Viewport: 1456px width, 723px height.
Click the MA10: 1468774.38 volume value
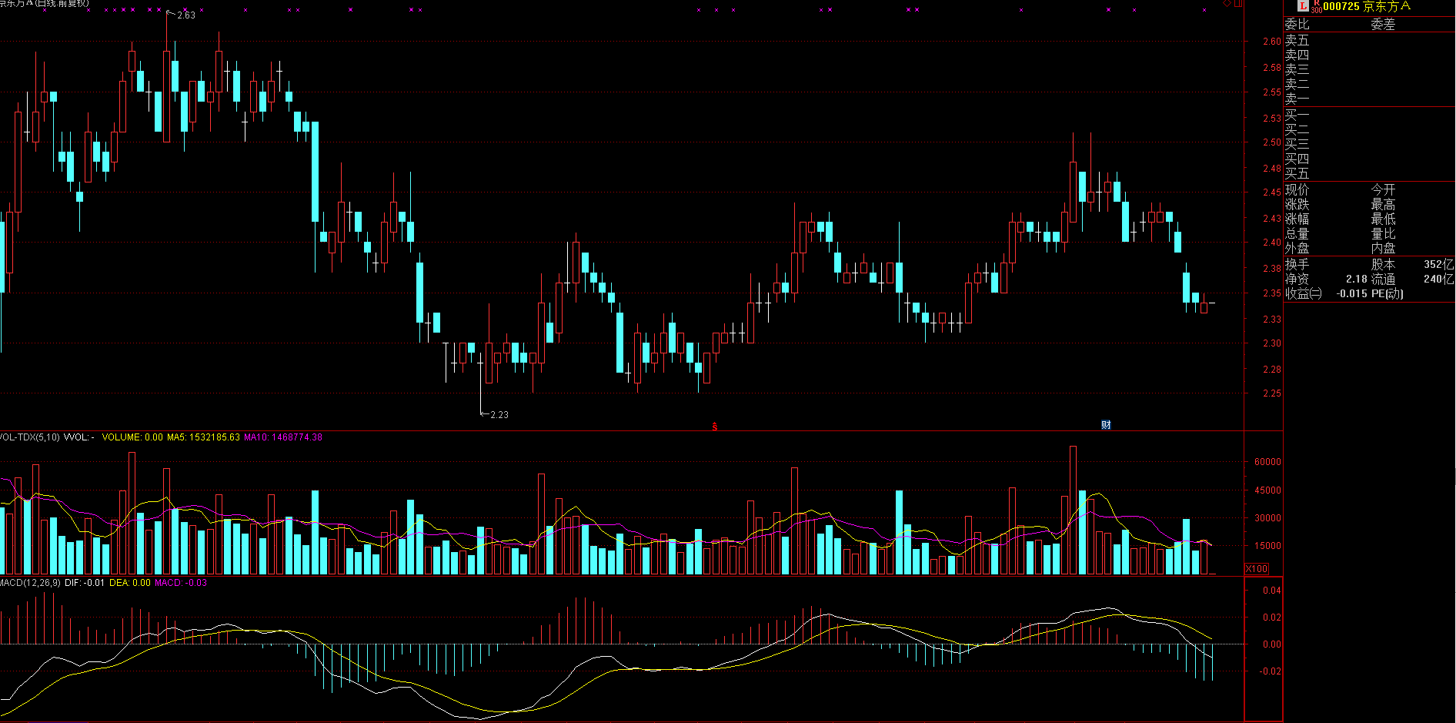pyautogui.click(x=282, y=437)
